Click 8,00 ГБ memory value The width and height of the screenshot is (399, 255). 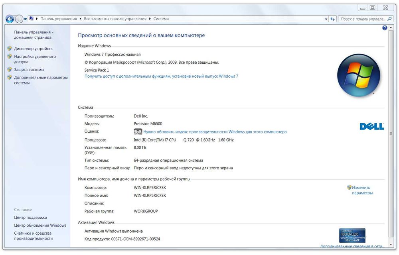pos(140,147)
